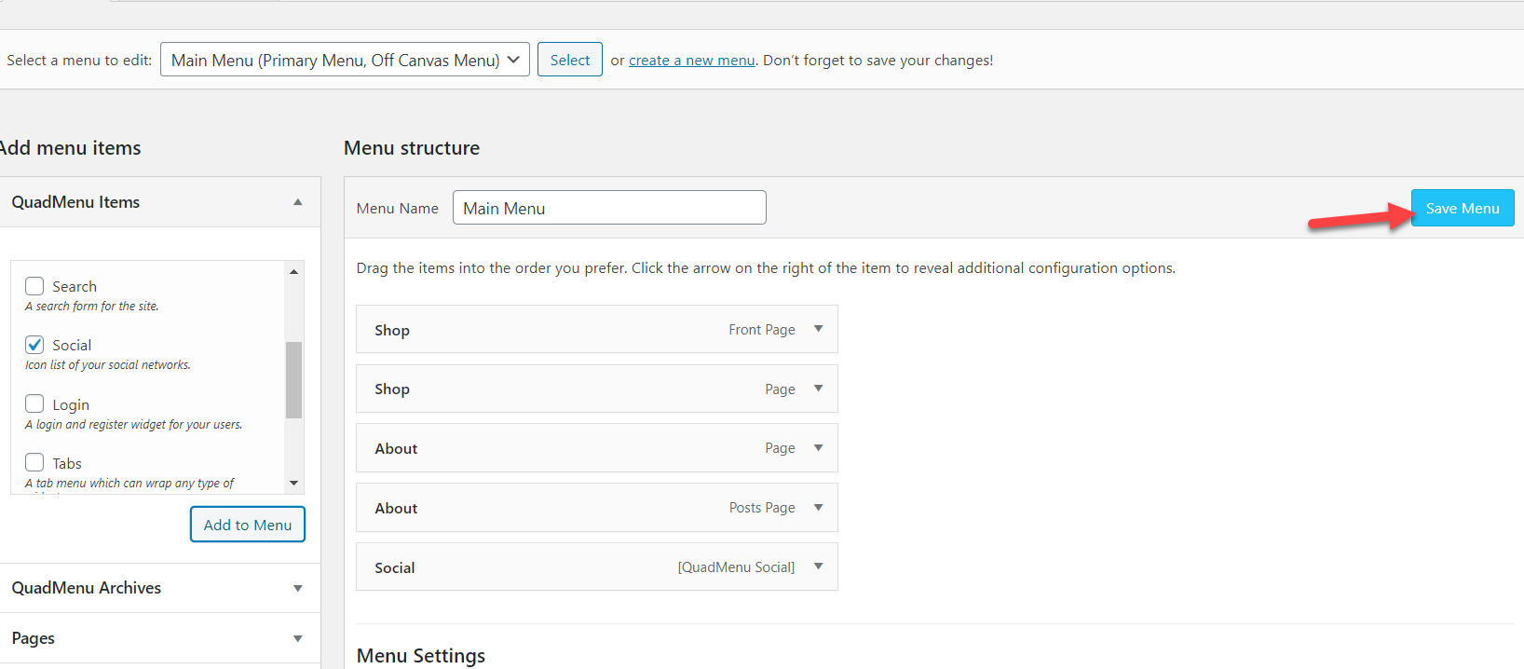Check the Tabs checkbox
The width and height of the screenshot is (1524, 669).
point(34,462)
